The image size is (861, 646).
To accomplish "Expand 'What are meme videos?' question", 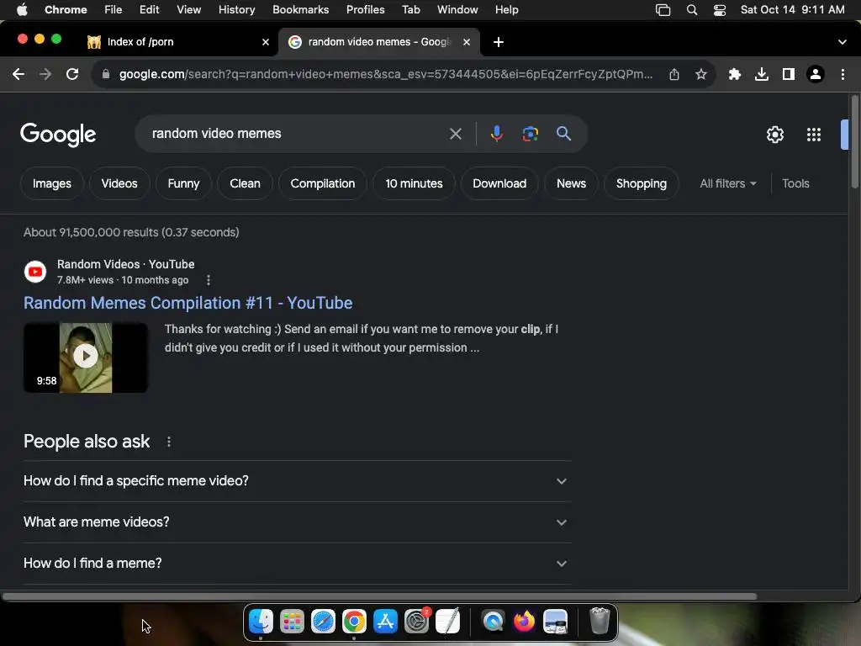I will pos(297,522).
